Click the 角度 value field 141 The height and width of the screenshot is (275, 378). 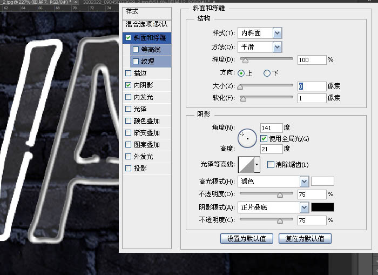point(272,128)
